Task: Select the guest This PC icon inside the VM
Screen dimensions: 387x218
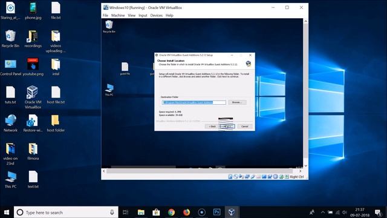Action: coord(109,90)
